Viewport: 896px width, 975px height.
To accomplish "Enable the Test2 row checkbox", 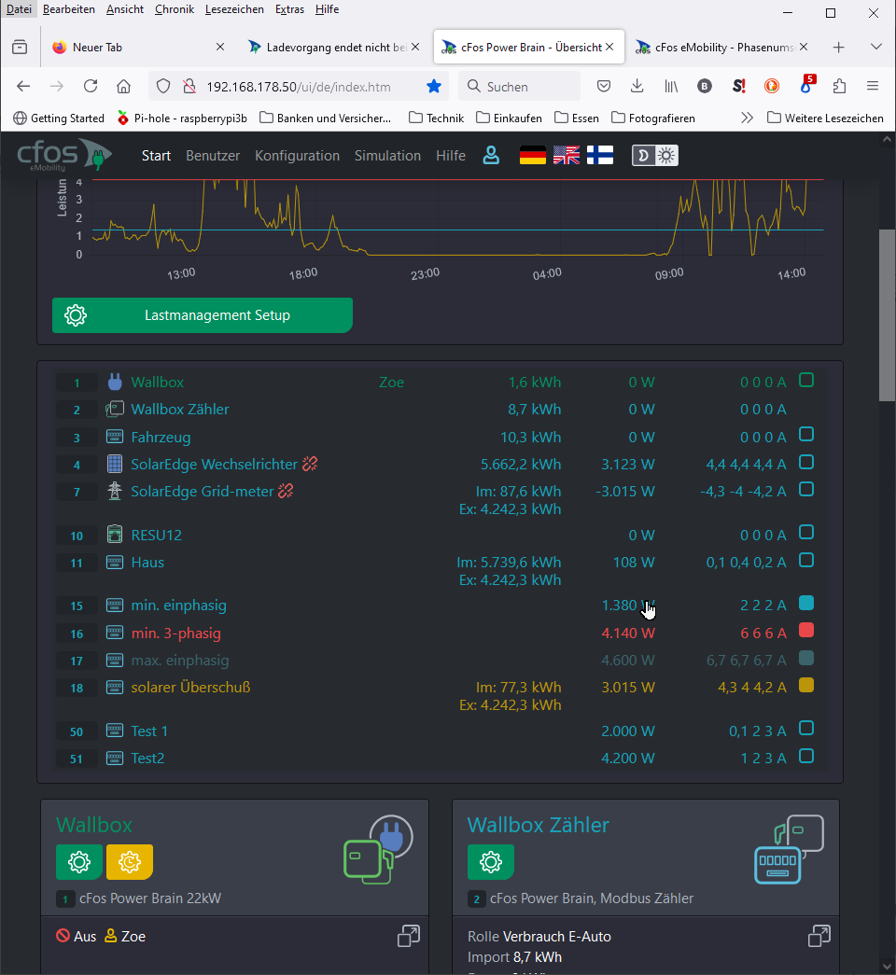I will point(806,756).
